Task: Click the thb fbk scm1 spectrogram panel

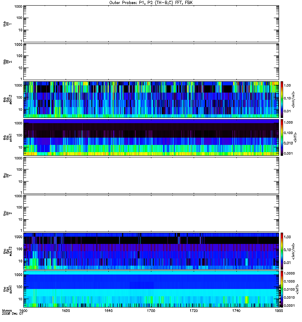Action: coord(151,137)
